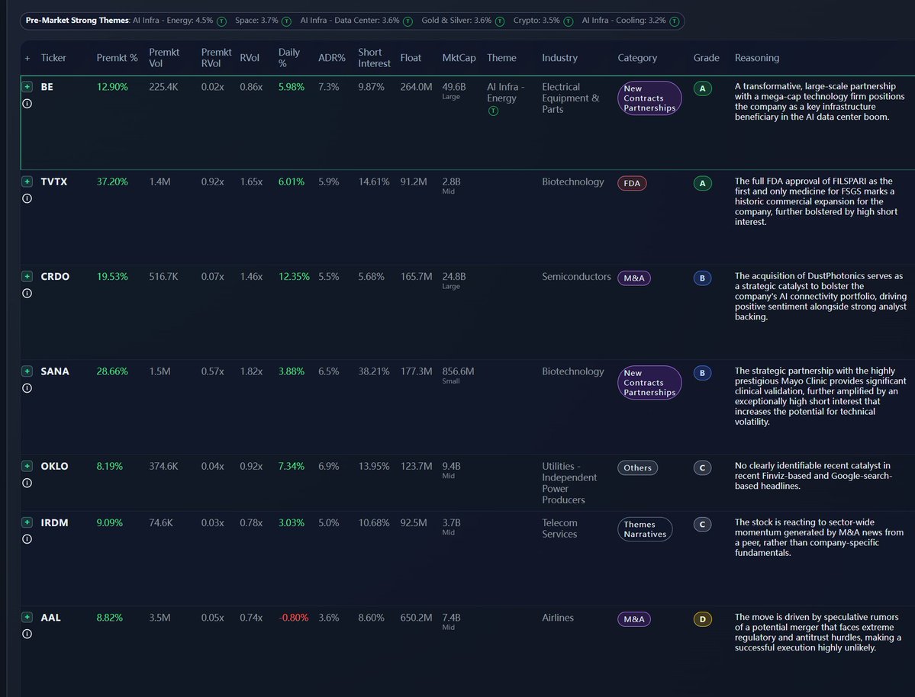Image resolution: width=915 pixels, height=697 pixels.
Task: Click the Themes Narratives tag for IRDM
Action: point(646,529)
